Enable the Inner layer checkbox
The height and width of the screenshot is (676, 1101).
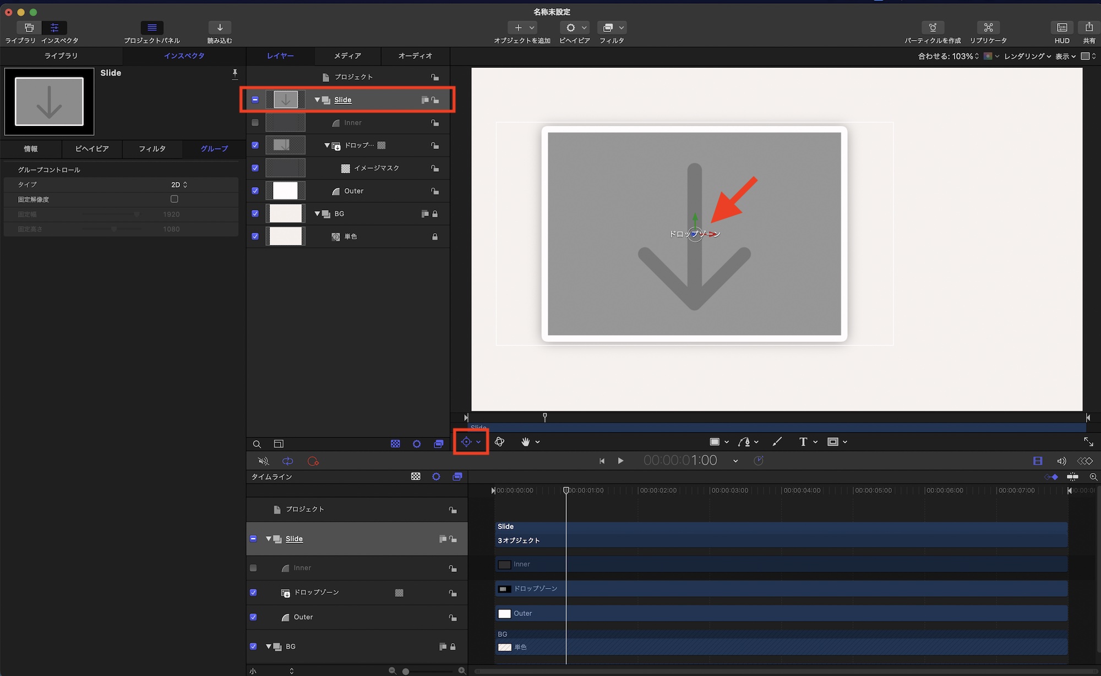255,123
